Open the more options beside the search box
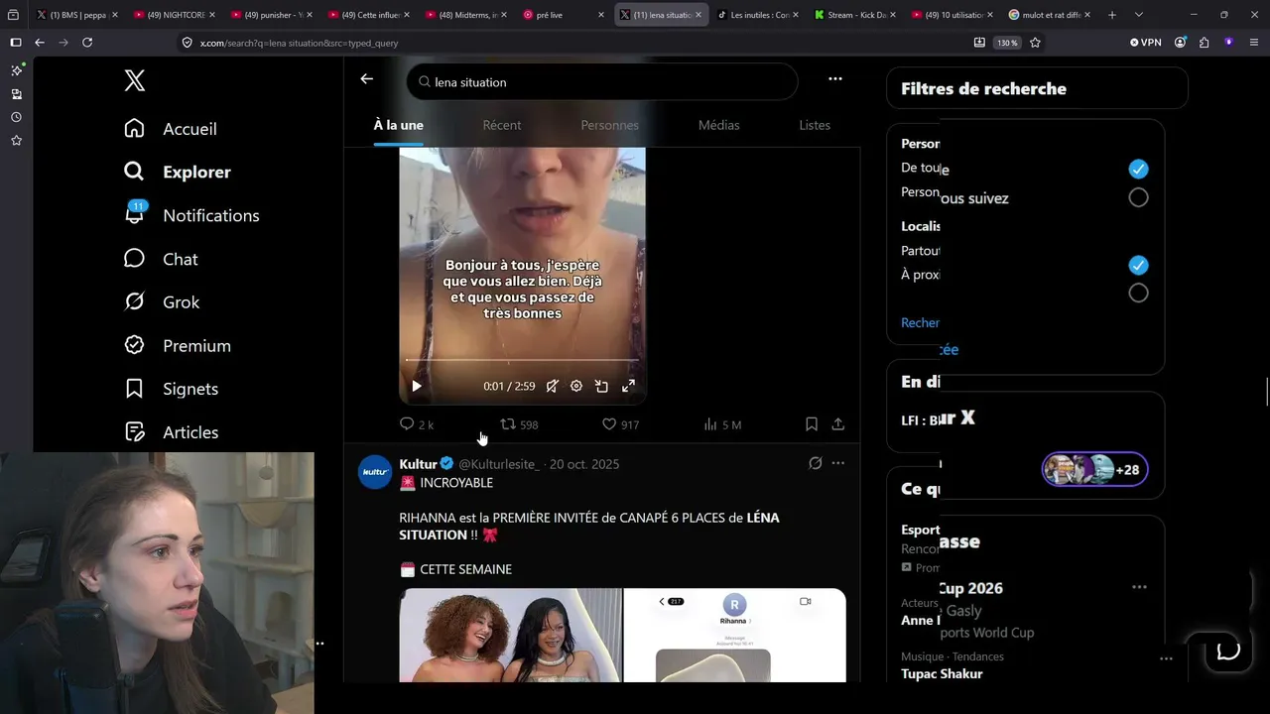This screenshot has width=1270, height=714. (835, 79)
